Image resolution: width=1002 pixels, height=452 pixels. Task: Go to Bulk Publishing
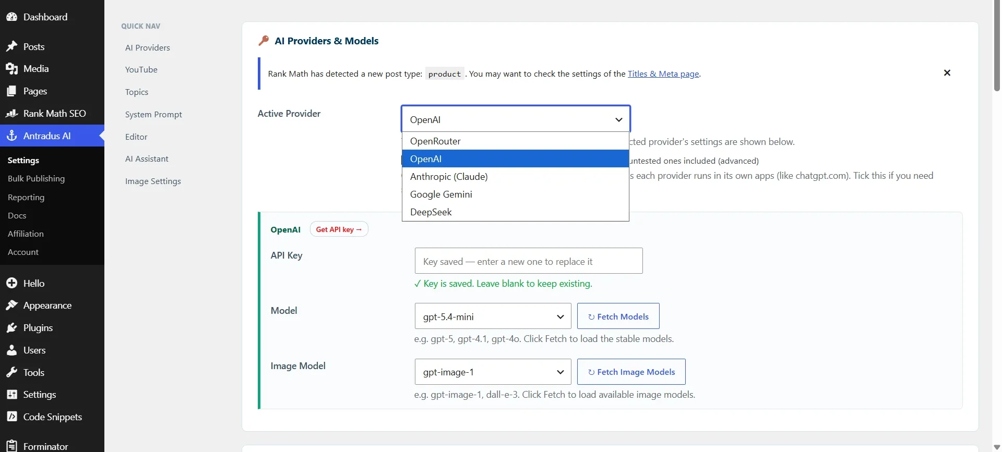click(x=37, y=179)
